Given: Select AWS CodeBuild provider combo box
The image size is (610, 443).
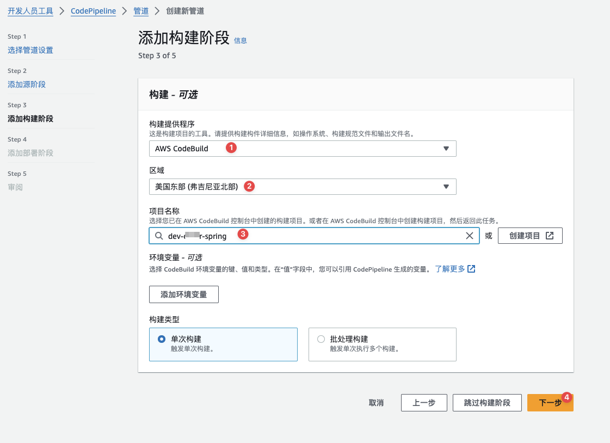Looking at the screenshot, I should tap(303, 149).
